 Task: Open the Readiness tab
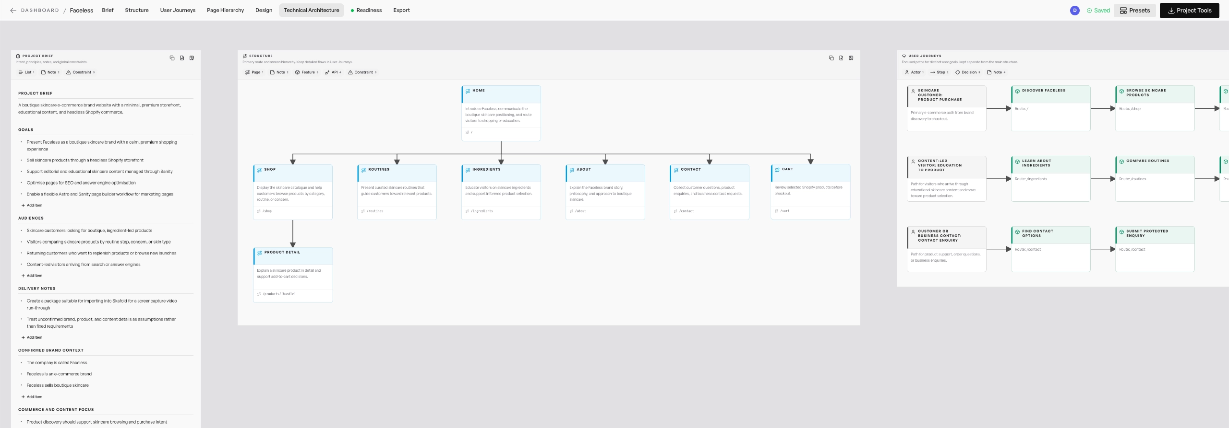click(x=366, y=10)
